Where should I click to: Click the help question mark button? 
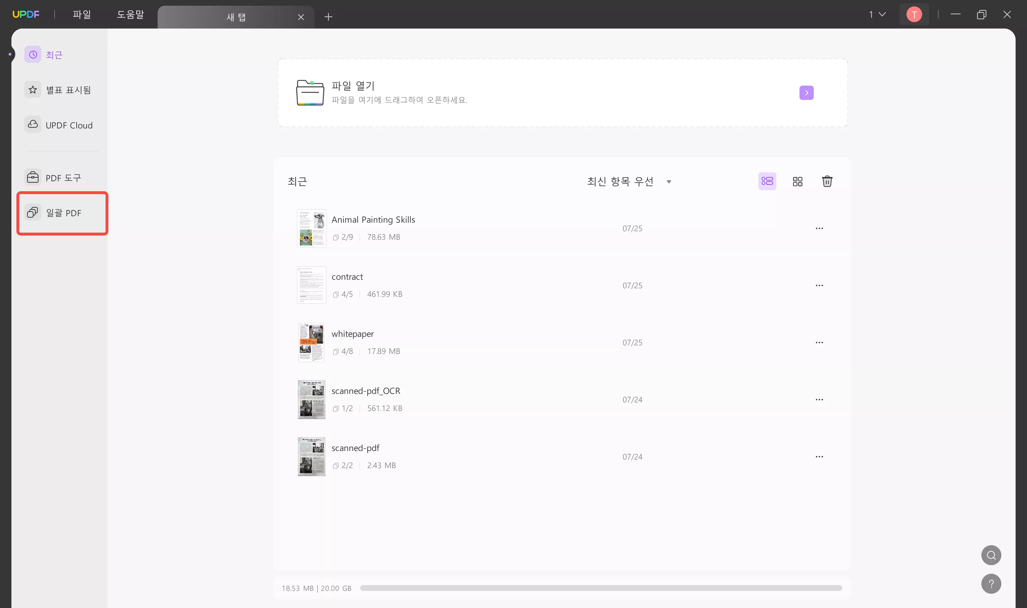pyautogui.click(x=991, y=584)
